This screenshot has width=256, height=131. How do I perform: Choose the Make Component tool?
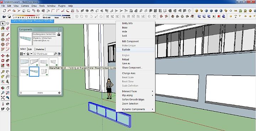[8, 24]
